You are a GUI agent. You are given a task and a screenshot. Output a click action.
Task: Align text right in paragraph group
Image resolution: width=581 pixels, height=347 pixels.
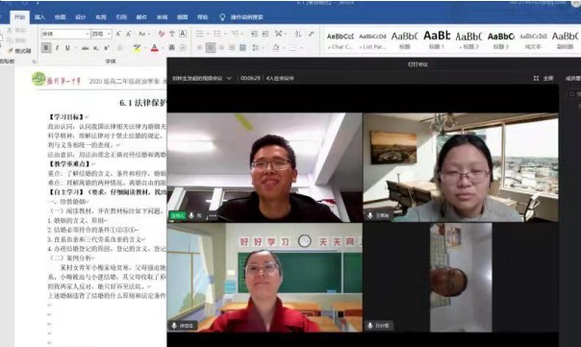pyautogui.click(x=221, y=48)
